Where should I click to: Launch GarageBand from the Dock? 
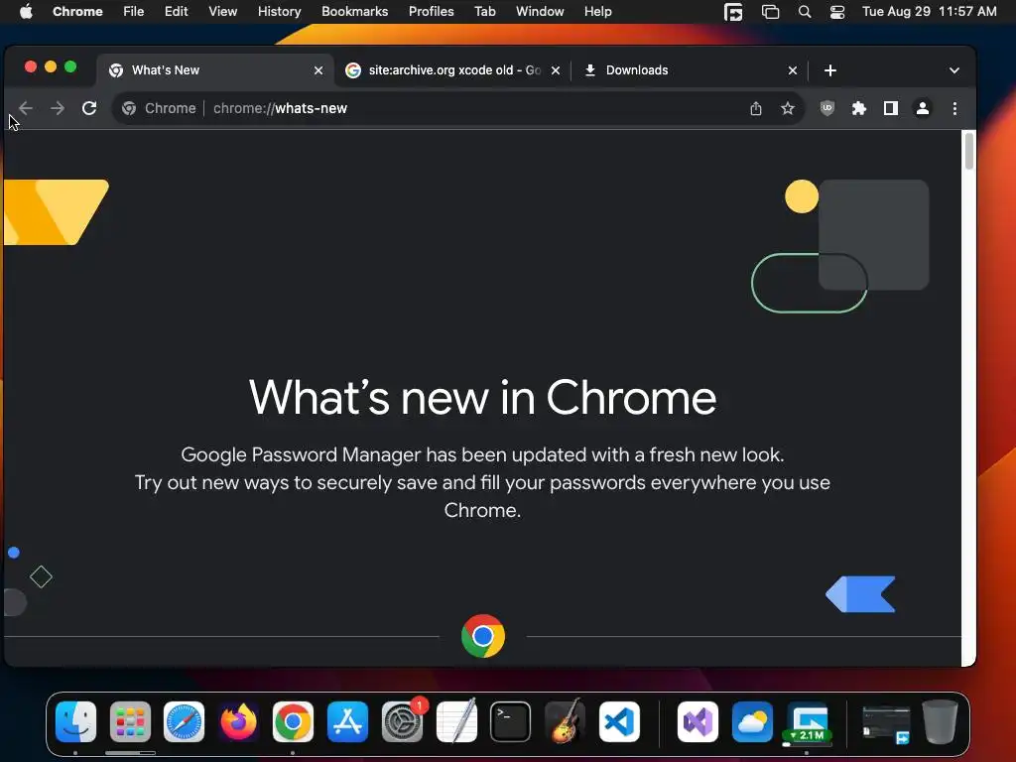coord(565,722)
